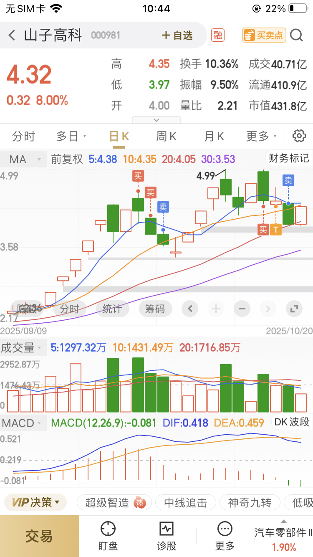313x557 pixels.
Task: Tap the 热 hot badge icon
Action: (x=140, y=503)
